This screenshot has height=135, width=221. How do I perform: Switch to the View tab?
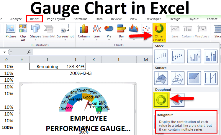[133, 19]
